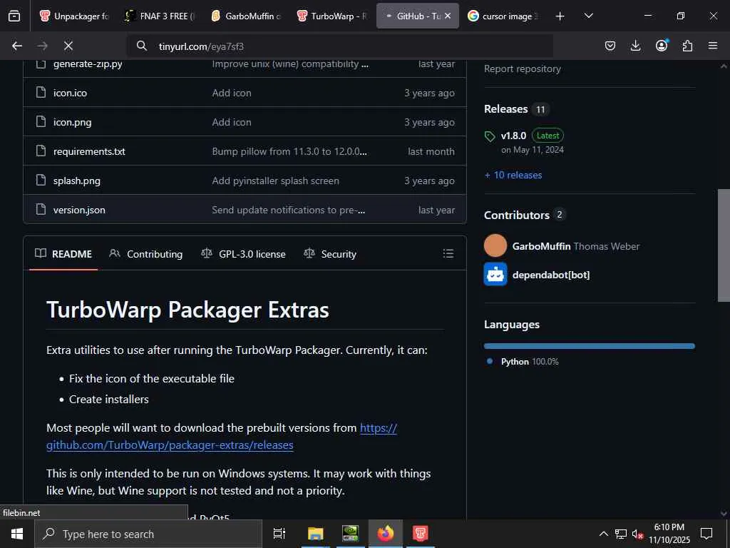Open a new tab
The image size is (730, 548).
click(560, 16)
